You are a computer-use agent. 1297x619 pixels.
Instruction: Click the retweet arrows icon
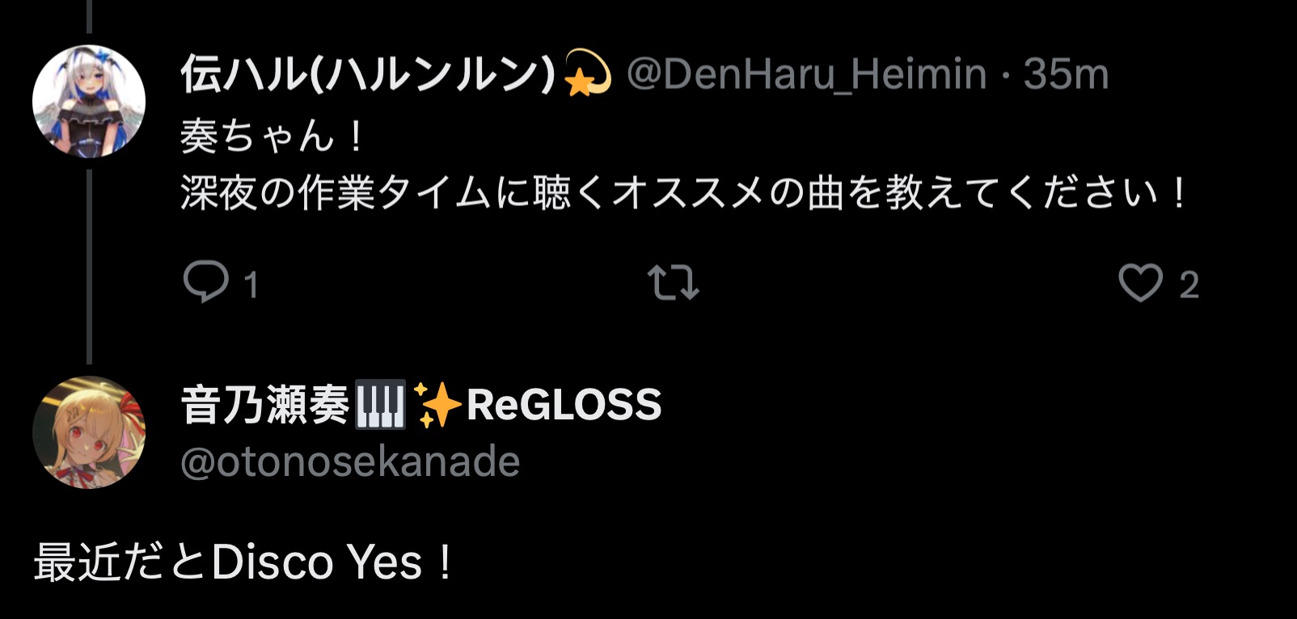(x=674, y=283)
